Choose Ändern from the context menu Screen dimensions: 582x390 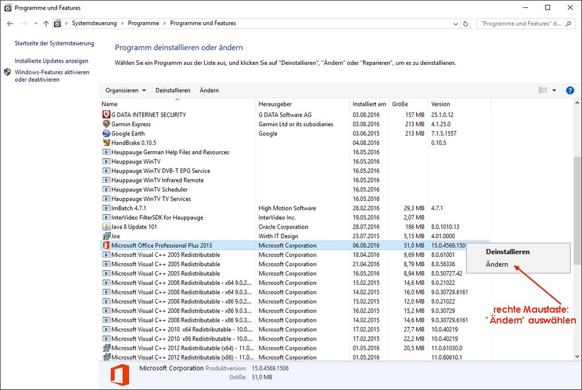click(497, 264)
